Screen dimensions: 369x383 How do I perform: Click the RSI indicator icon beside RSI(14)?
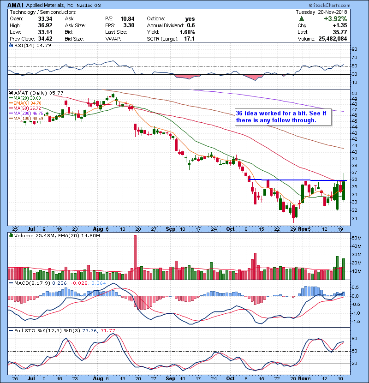tap(11, 45)
